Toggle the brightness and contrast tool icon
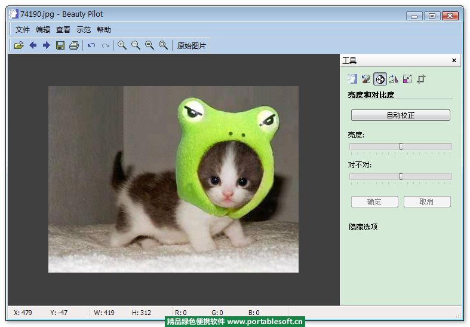 [380, 79]
